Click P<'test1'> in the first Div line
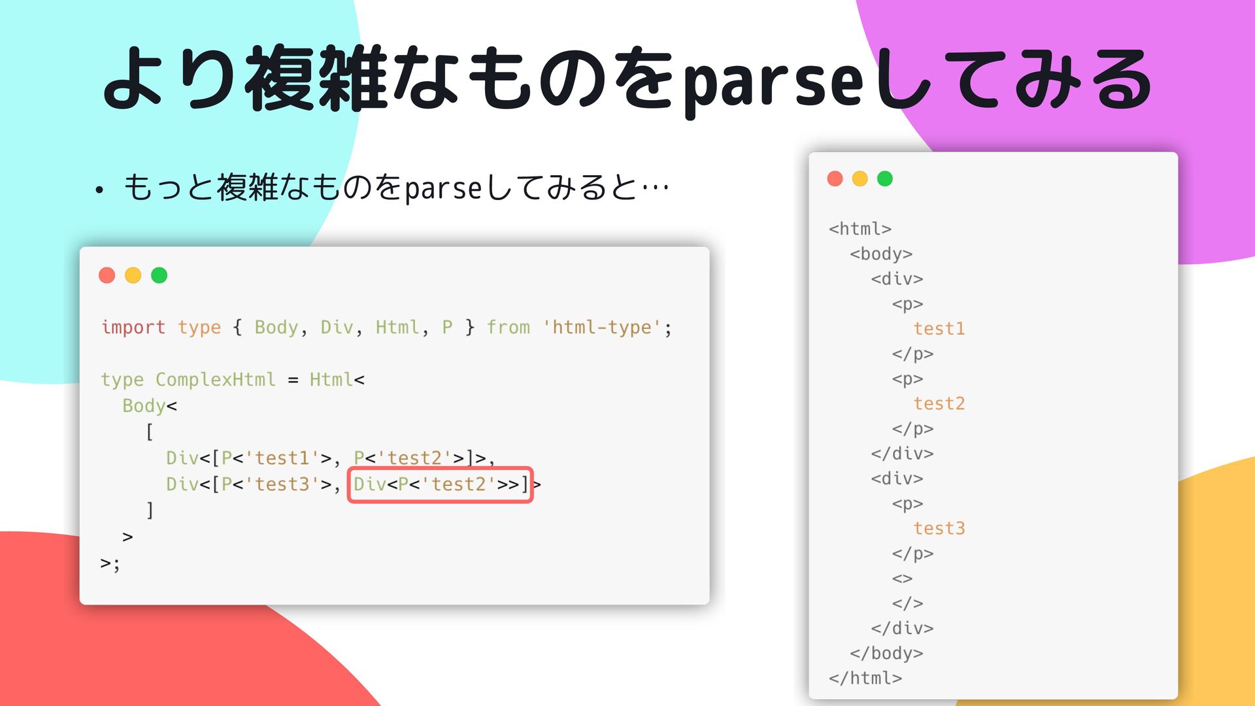This screenshot has height=706, width=1255. (276, 458)
